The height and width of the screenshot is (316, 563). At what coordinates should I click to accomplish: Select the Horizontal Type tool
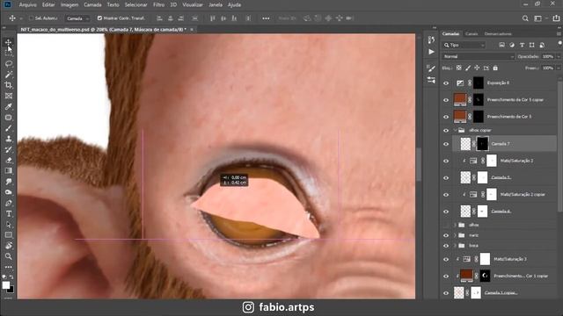click(x=9, y=214)
